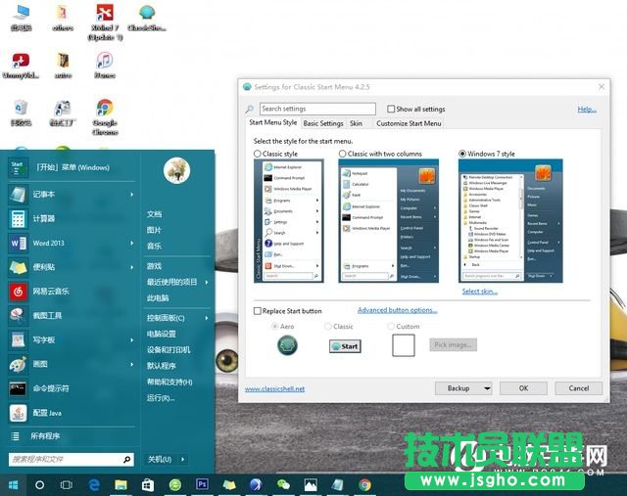Click the Cancel button in settings dialog
The image size is (627, 496).
579,388
